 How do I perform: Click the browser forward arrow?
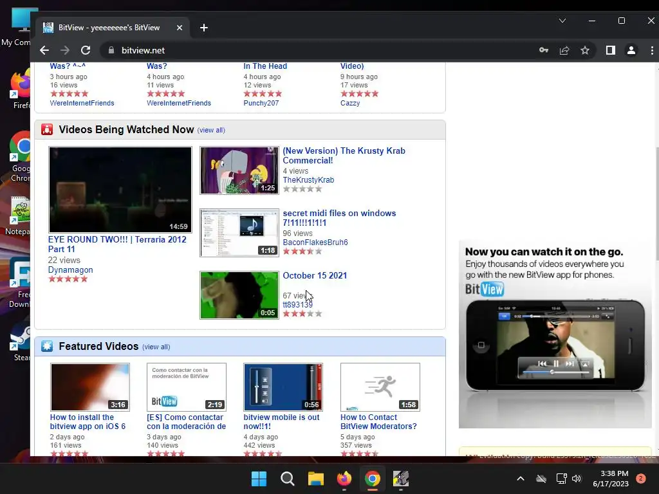pyautogui.click(x=65, y=50)
